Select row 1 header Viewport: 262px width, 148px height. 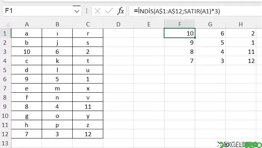click(5, 33)
